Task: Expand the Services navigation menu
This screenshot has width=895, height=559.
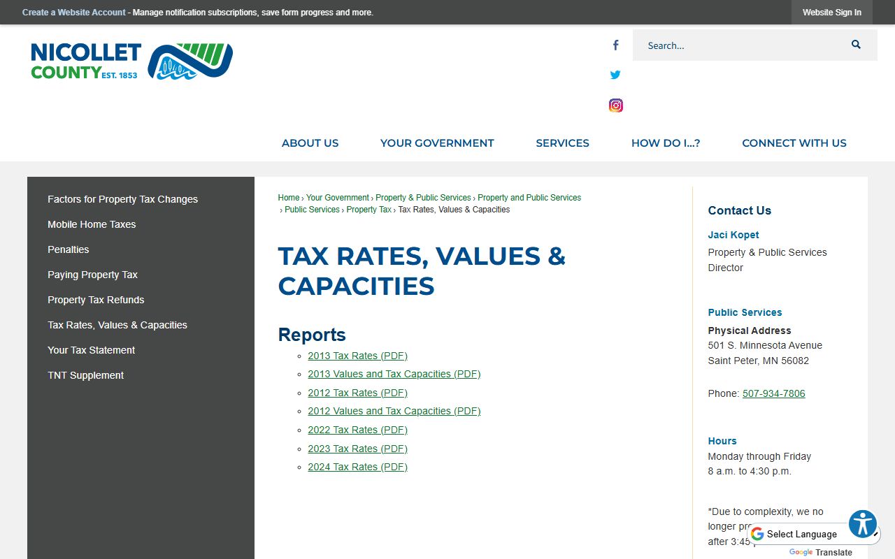Action: (562, 143)
